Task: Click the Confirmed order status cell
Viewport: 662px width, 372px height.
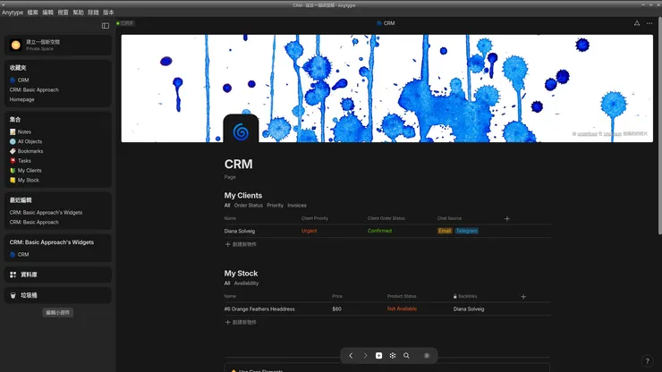Action: click(x=379, y=231)
